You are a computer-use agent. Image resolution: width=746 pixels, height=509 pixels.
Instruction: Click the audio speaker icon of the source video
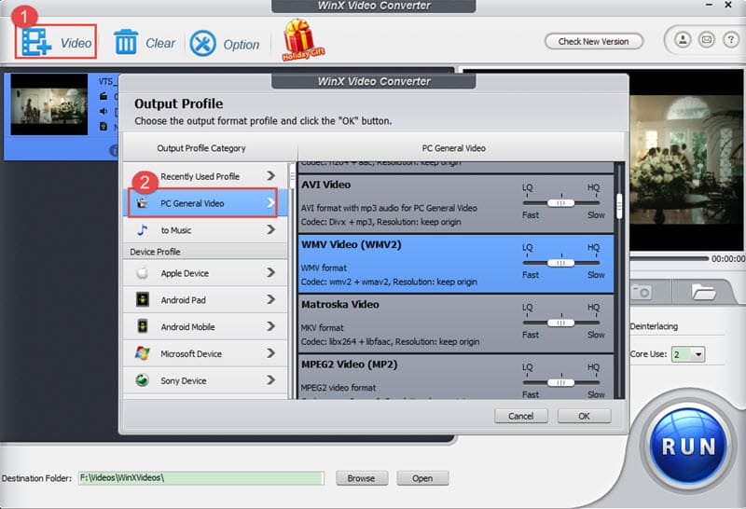104,111
